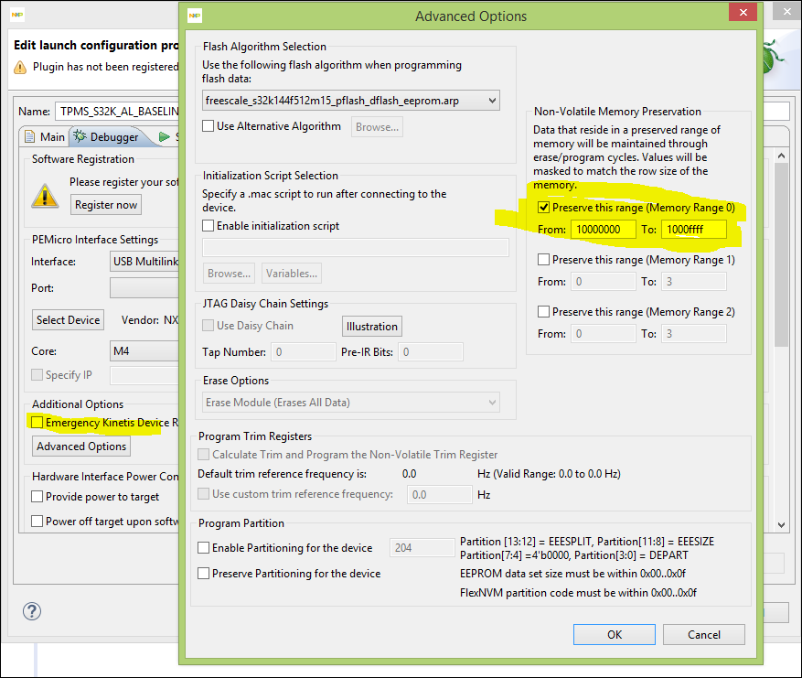Click the Advanced Options button
The width and height of the screenshot is (802, 678).
81,447
